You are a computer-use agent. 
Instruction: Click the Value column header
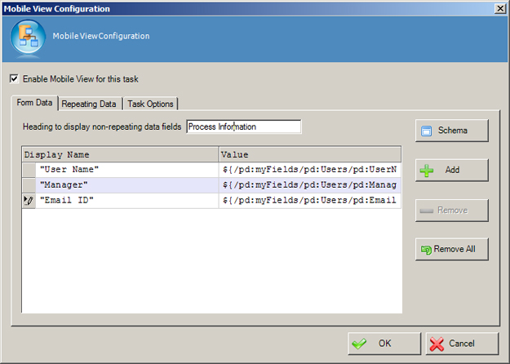click(309, 154)
